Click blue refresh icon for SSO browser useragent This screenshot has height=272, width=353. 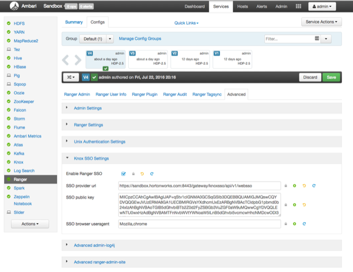click(x=304, y=224)
